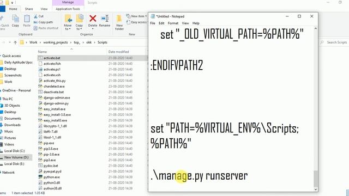This screenshot has width=349, height=196.
Task: Open Downloads in navigation pane
Action: (12, 125)
